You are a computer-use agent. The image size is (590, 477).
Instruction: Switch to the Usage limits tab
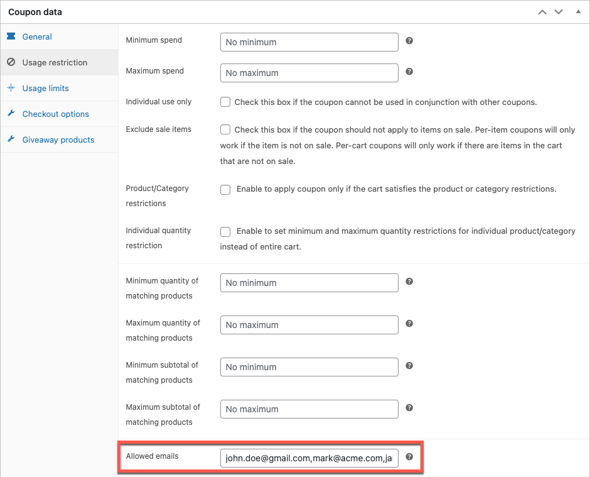pyautogui.click(x=60, y=88)
